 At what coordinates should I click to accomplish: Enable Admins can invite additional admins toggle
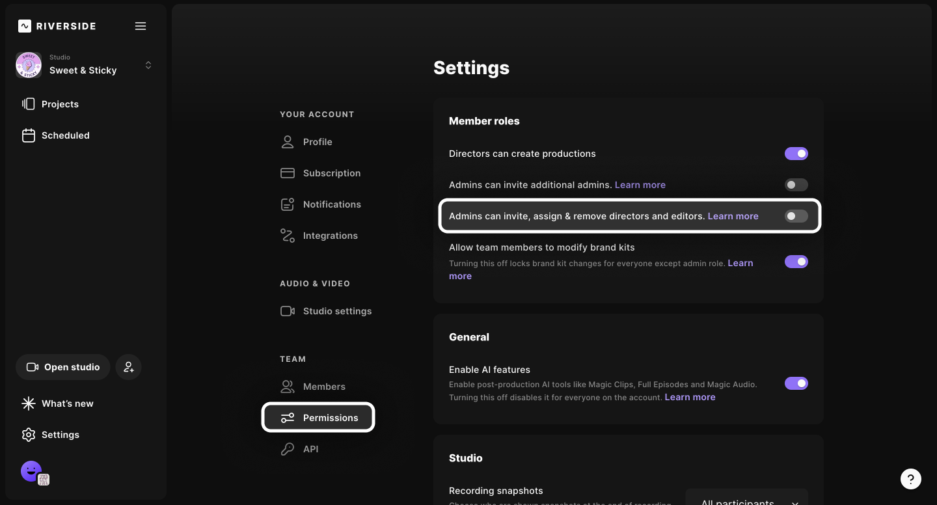(796, 185)
